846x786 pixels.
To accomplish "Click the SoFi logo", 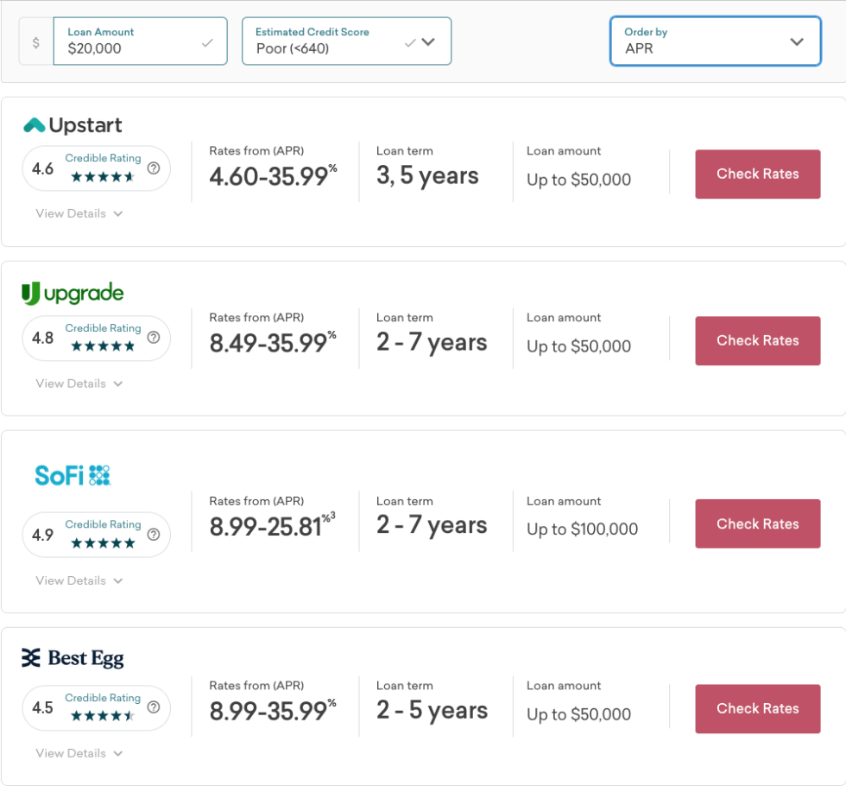I will (73, 475).
